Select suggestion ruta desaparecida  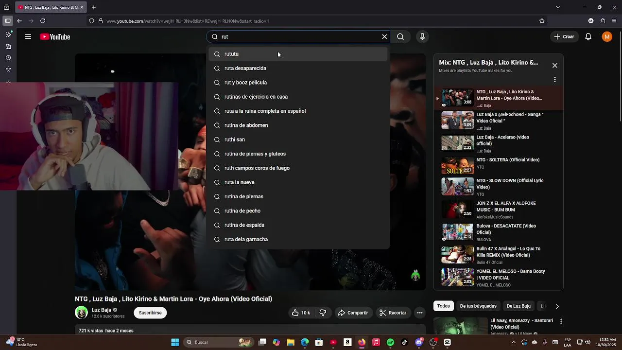click(x=298, y=69)
